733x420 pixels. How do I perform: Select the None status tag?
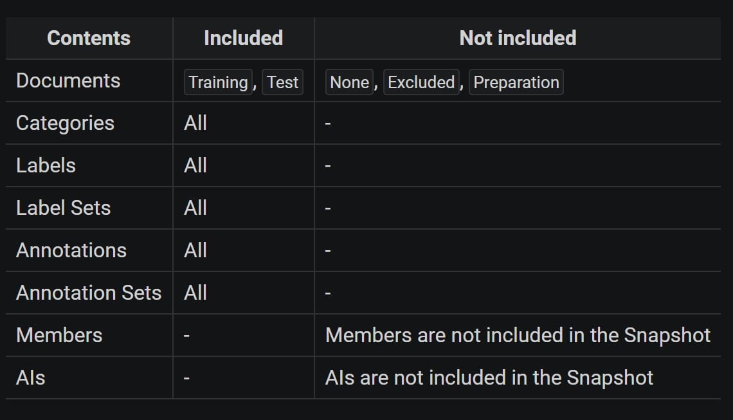point(349,82)
